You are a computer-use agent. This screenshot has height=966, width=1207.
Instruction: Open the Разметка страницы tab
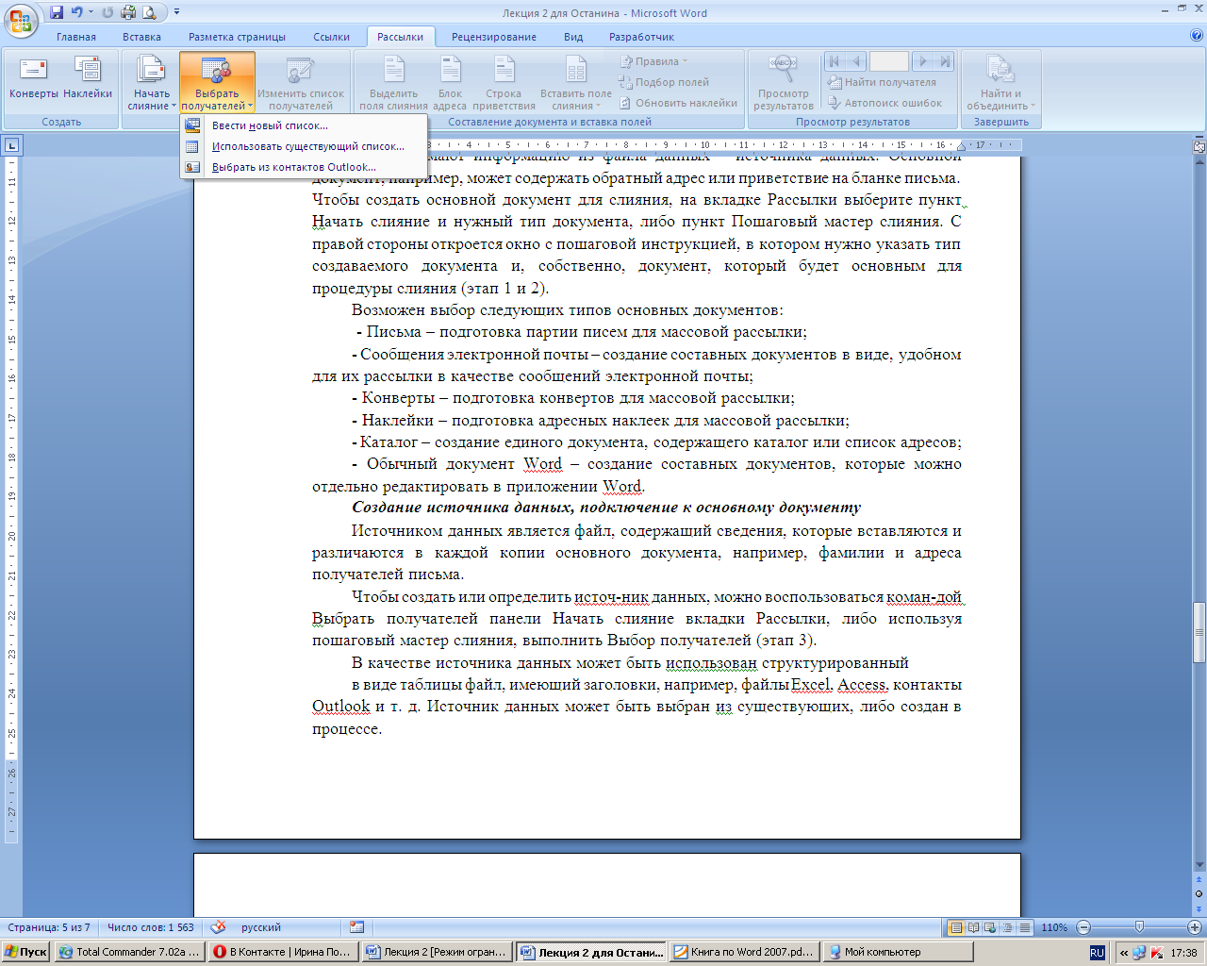pos(237,37)
